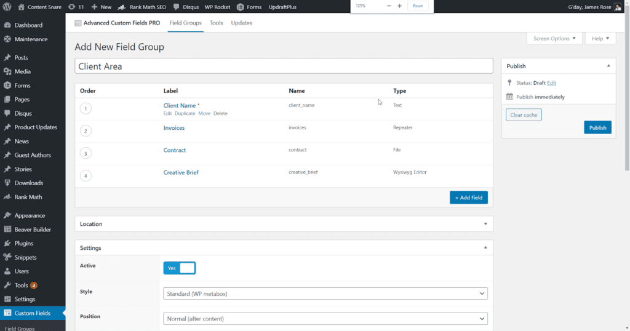Viewport: 630px width, 331px height.
Task: Switch to the Tools tab in ACF header
Action: (x=216, y=23)
